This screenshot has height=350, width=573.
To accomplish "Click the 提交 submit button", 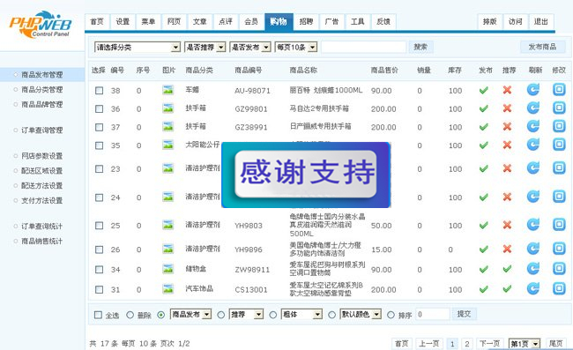I will click(x=464, y=314).
